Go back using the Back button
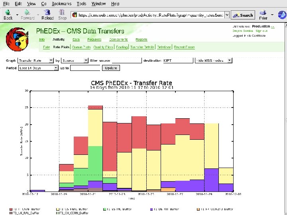The image size is (287, 215). [8, 15]
